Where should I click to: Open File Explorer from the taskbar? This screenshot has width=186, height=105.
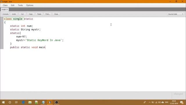click(x=30, y=102)
